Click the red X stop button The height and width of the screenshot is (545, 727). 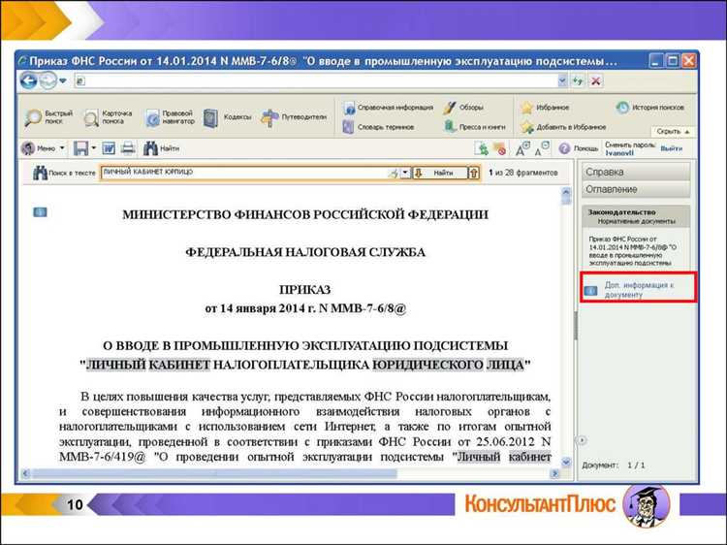[x=596, y=81]
